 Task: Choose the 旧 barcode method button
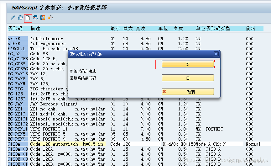188,78
